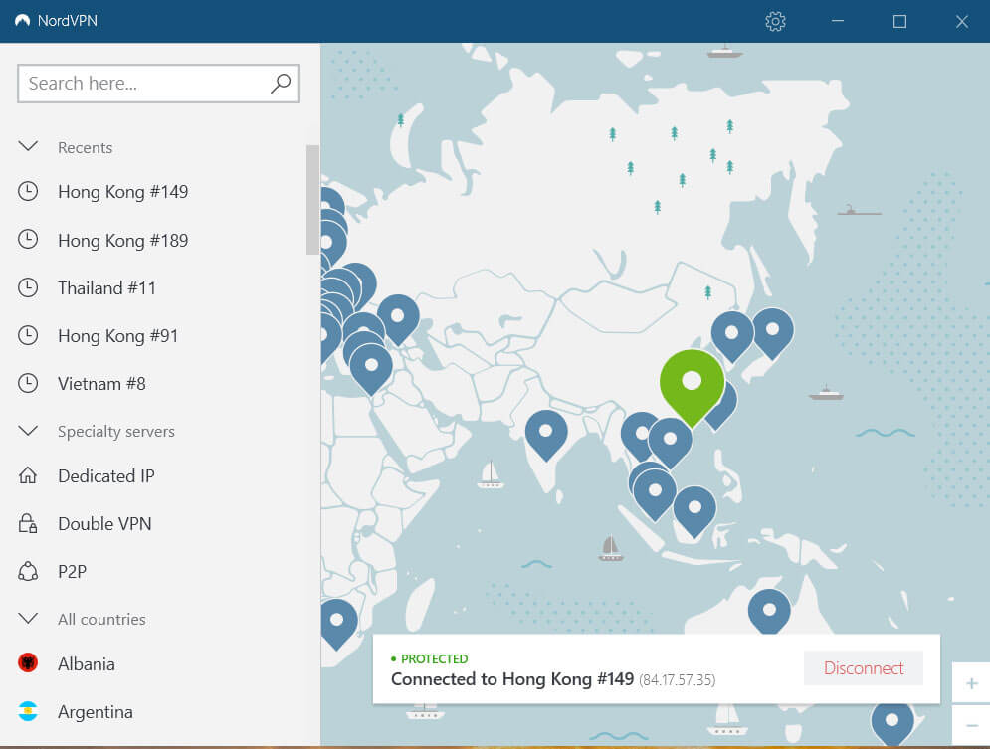This screenshot has width=990, height=749.
Task: Click clock icon beside Hong Kong #189
Action: pos(28,239)
